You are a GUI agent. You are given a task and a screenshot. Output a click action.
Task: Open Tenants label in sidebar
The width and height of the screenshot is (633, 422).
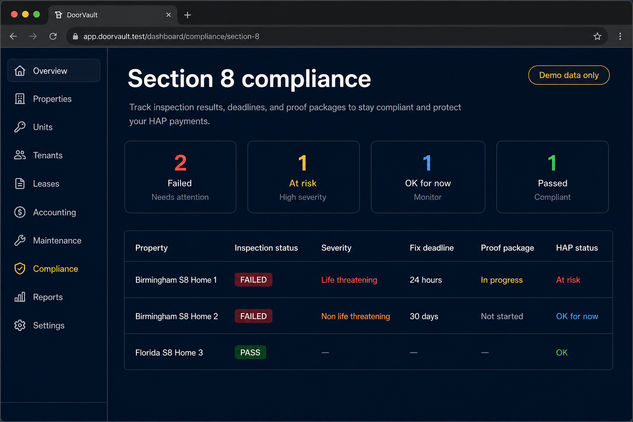(x=48, y=155)
